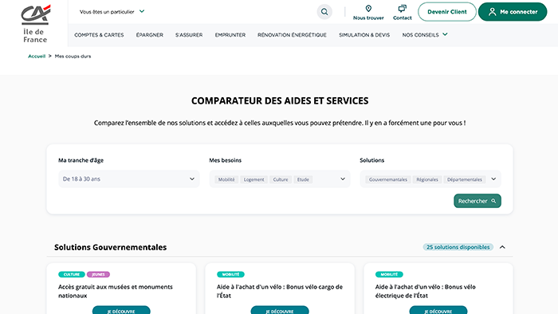Screen dimensions: 558x314
Task: Click the Rechercher button
Action: coord(477,201)
